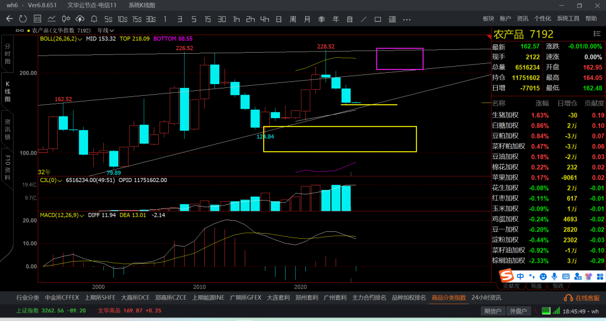The image size is (606, 321).
Task: Click the Sogou account user icon
Action: (578, 277)
